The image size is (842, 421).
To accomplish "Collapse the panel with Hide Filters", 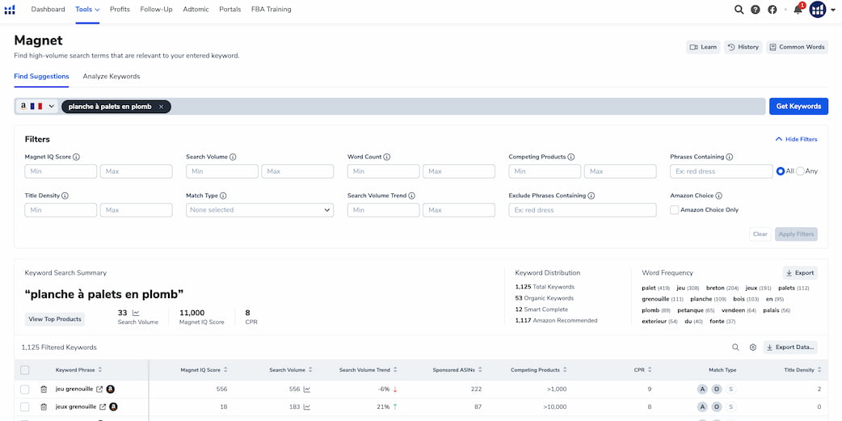I will [x=797, y=139].
